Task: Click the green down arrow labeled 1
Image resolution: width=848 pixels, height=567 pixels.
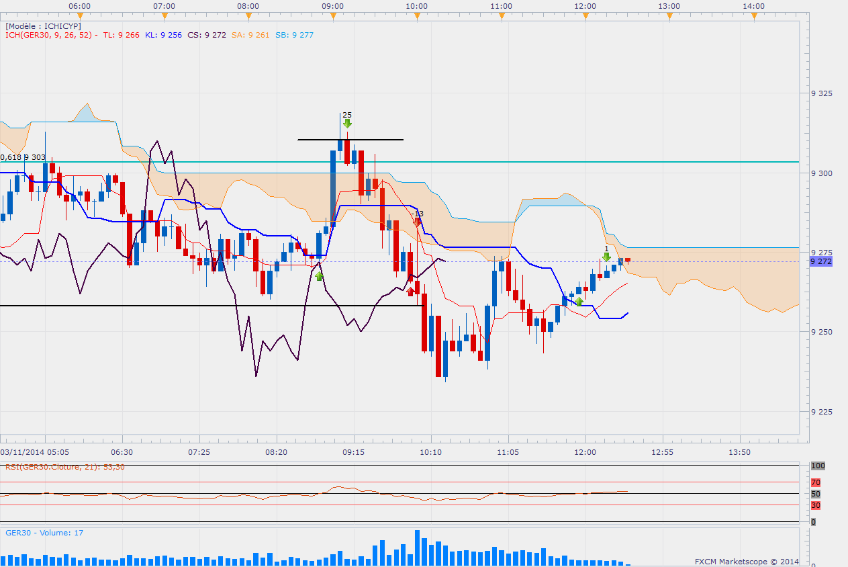Action: [606, 257]
